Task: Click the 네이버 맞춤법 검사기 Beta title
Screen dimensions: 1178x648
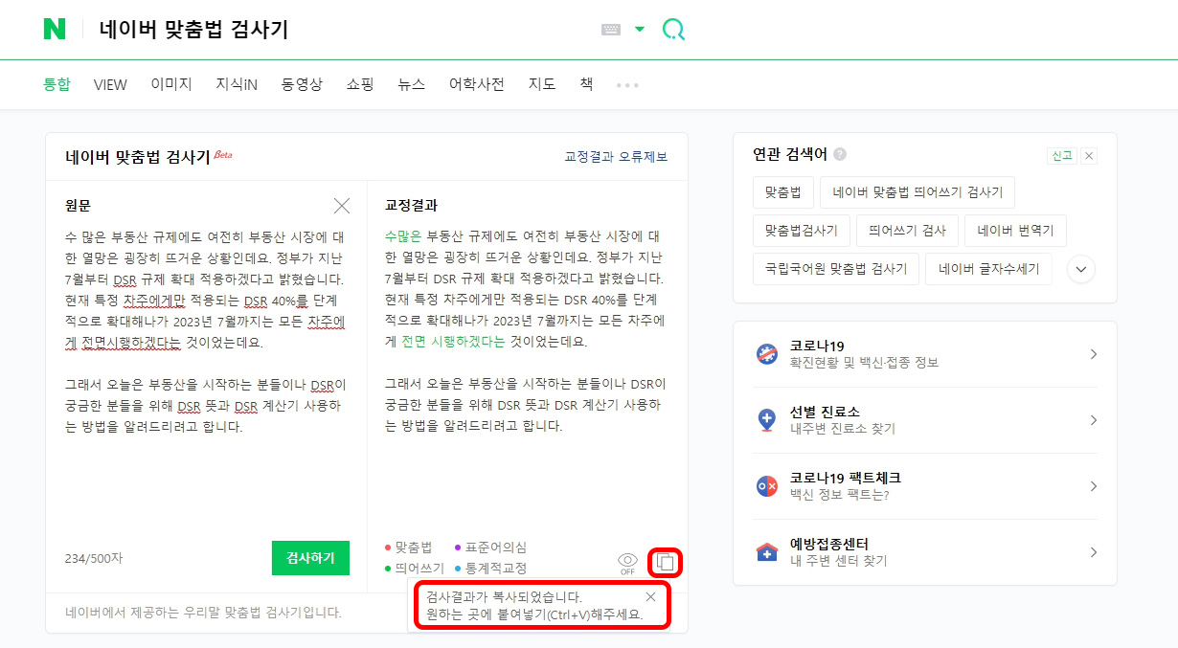Action: [x=148, y=157]
